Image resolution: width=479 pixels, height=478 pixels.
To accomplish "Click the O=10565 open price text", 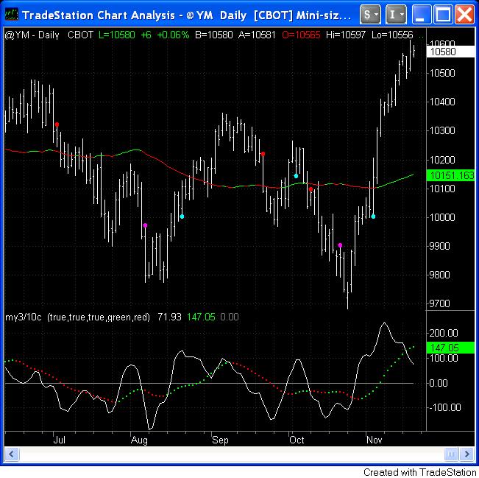I will [x=301, y=35].
